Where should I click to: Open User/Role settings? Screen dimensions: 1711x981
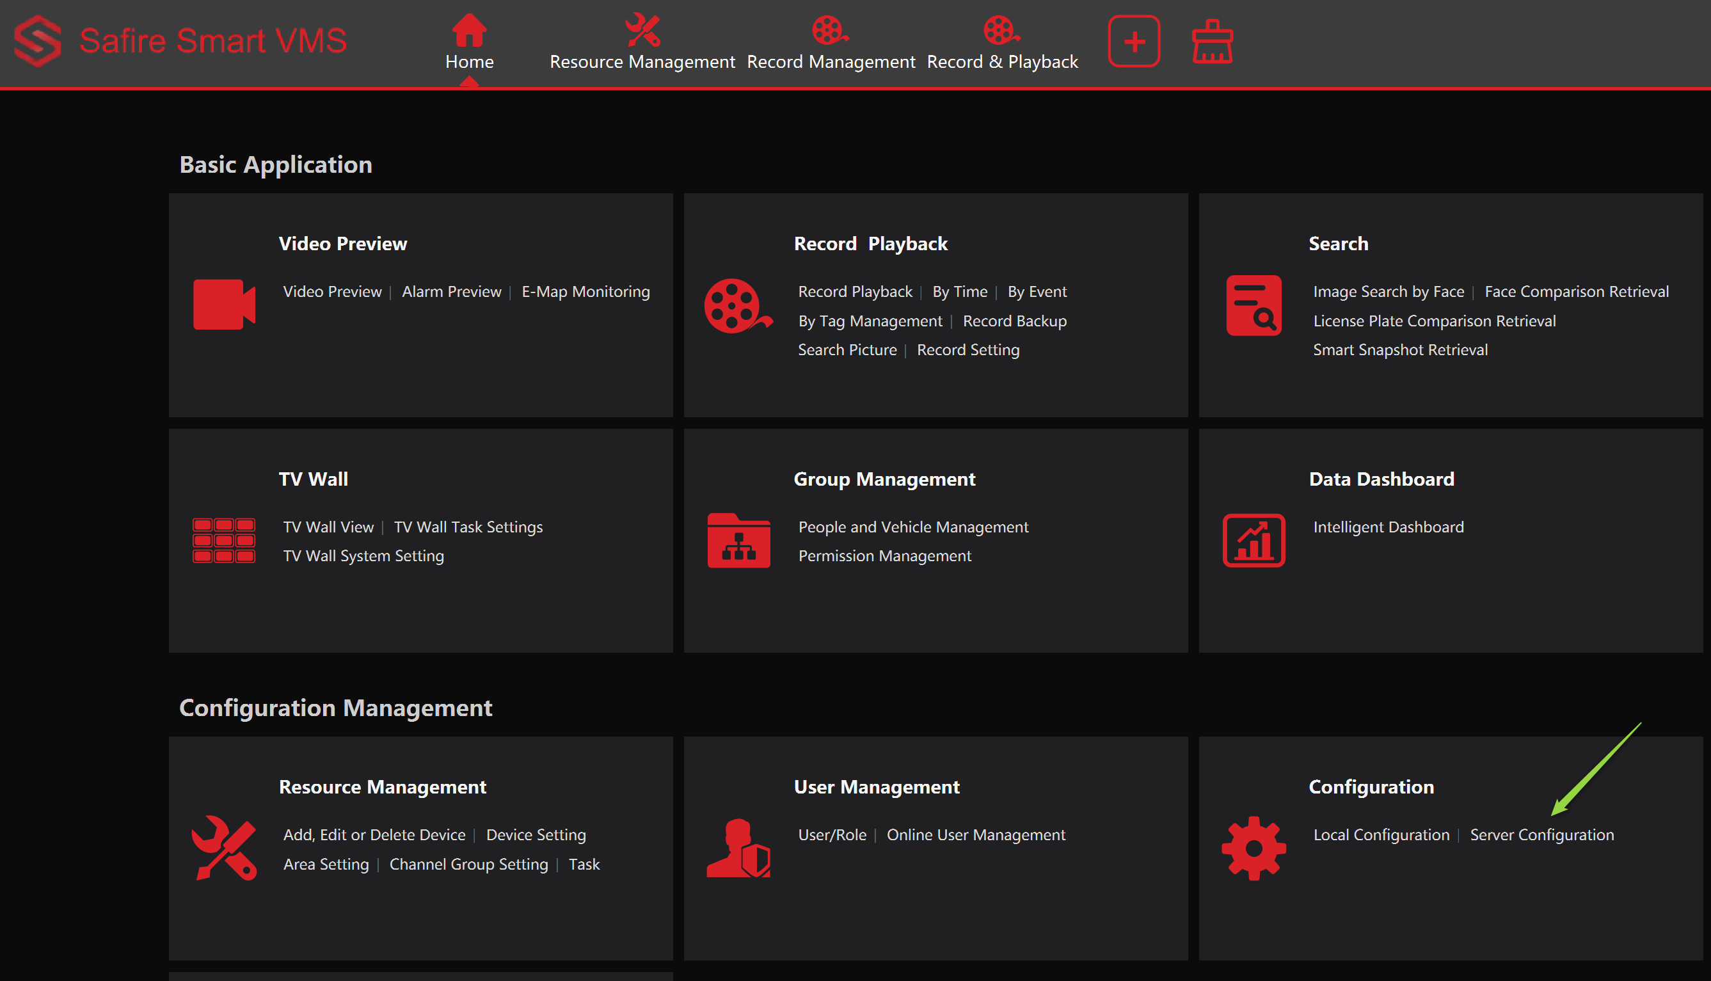[832, 835]
